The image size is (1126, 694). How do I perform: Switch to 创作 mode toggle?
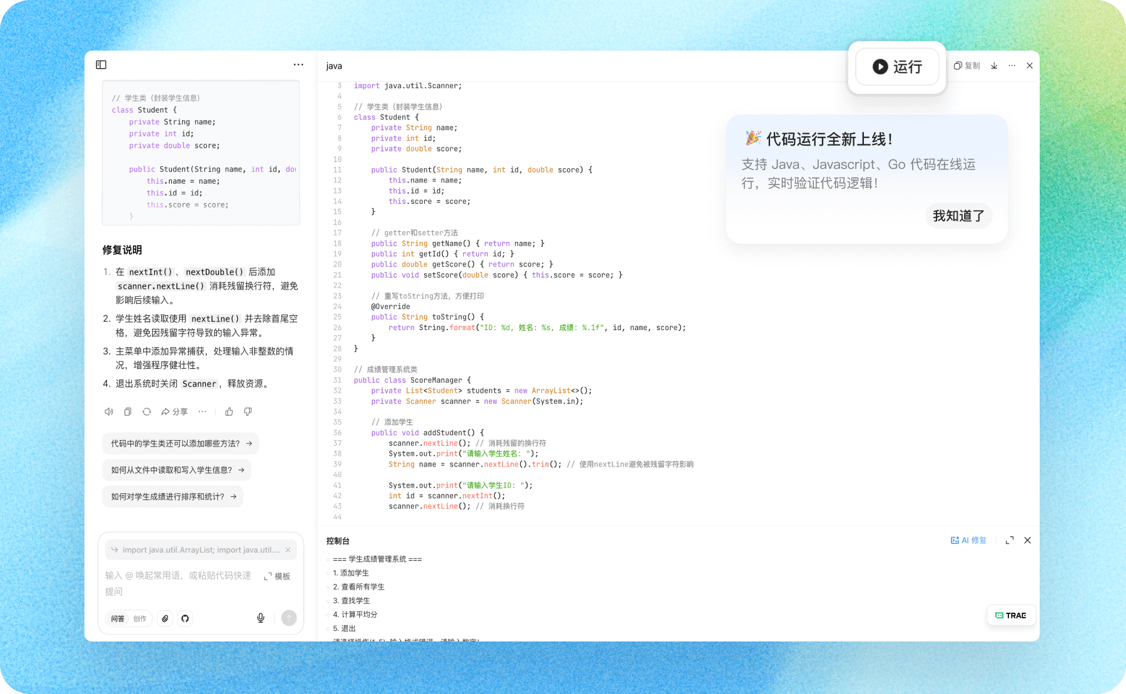point(140,618)
